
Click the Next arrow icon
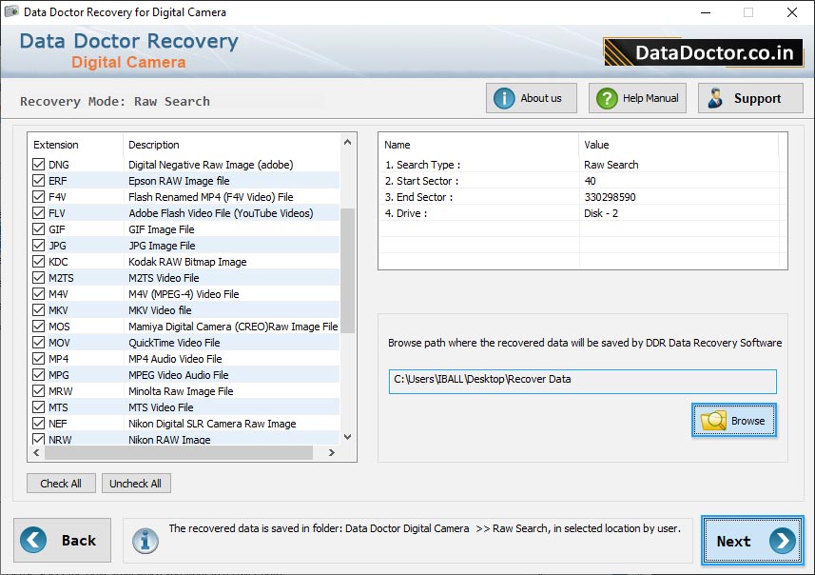coord(783,541)
